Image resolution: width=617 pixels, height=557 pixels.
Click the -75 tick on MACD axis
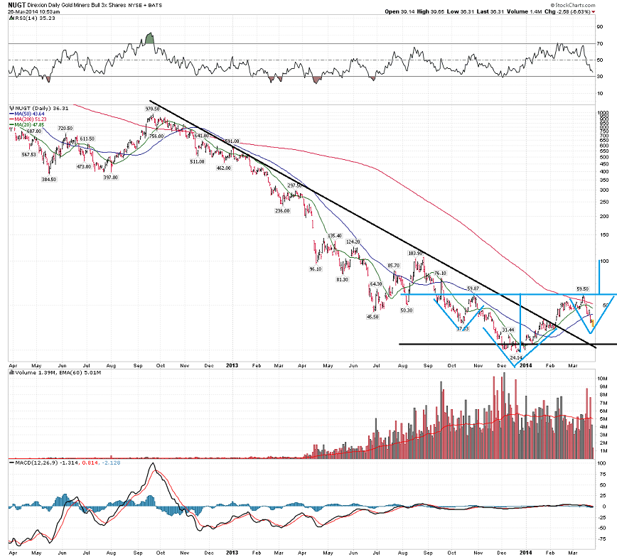[x=602, y=539]
